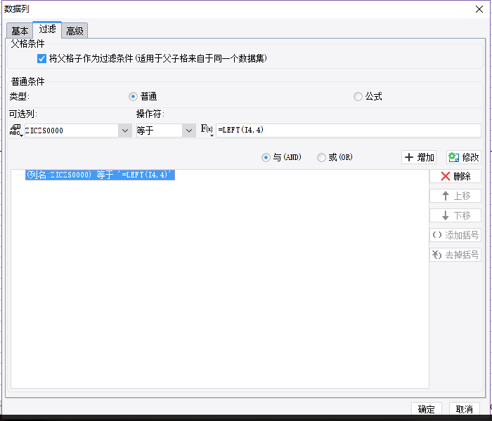Enable parent cell as filter condition checkbox
Viewport: 492px width, 421px height.
pos(41,58)
